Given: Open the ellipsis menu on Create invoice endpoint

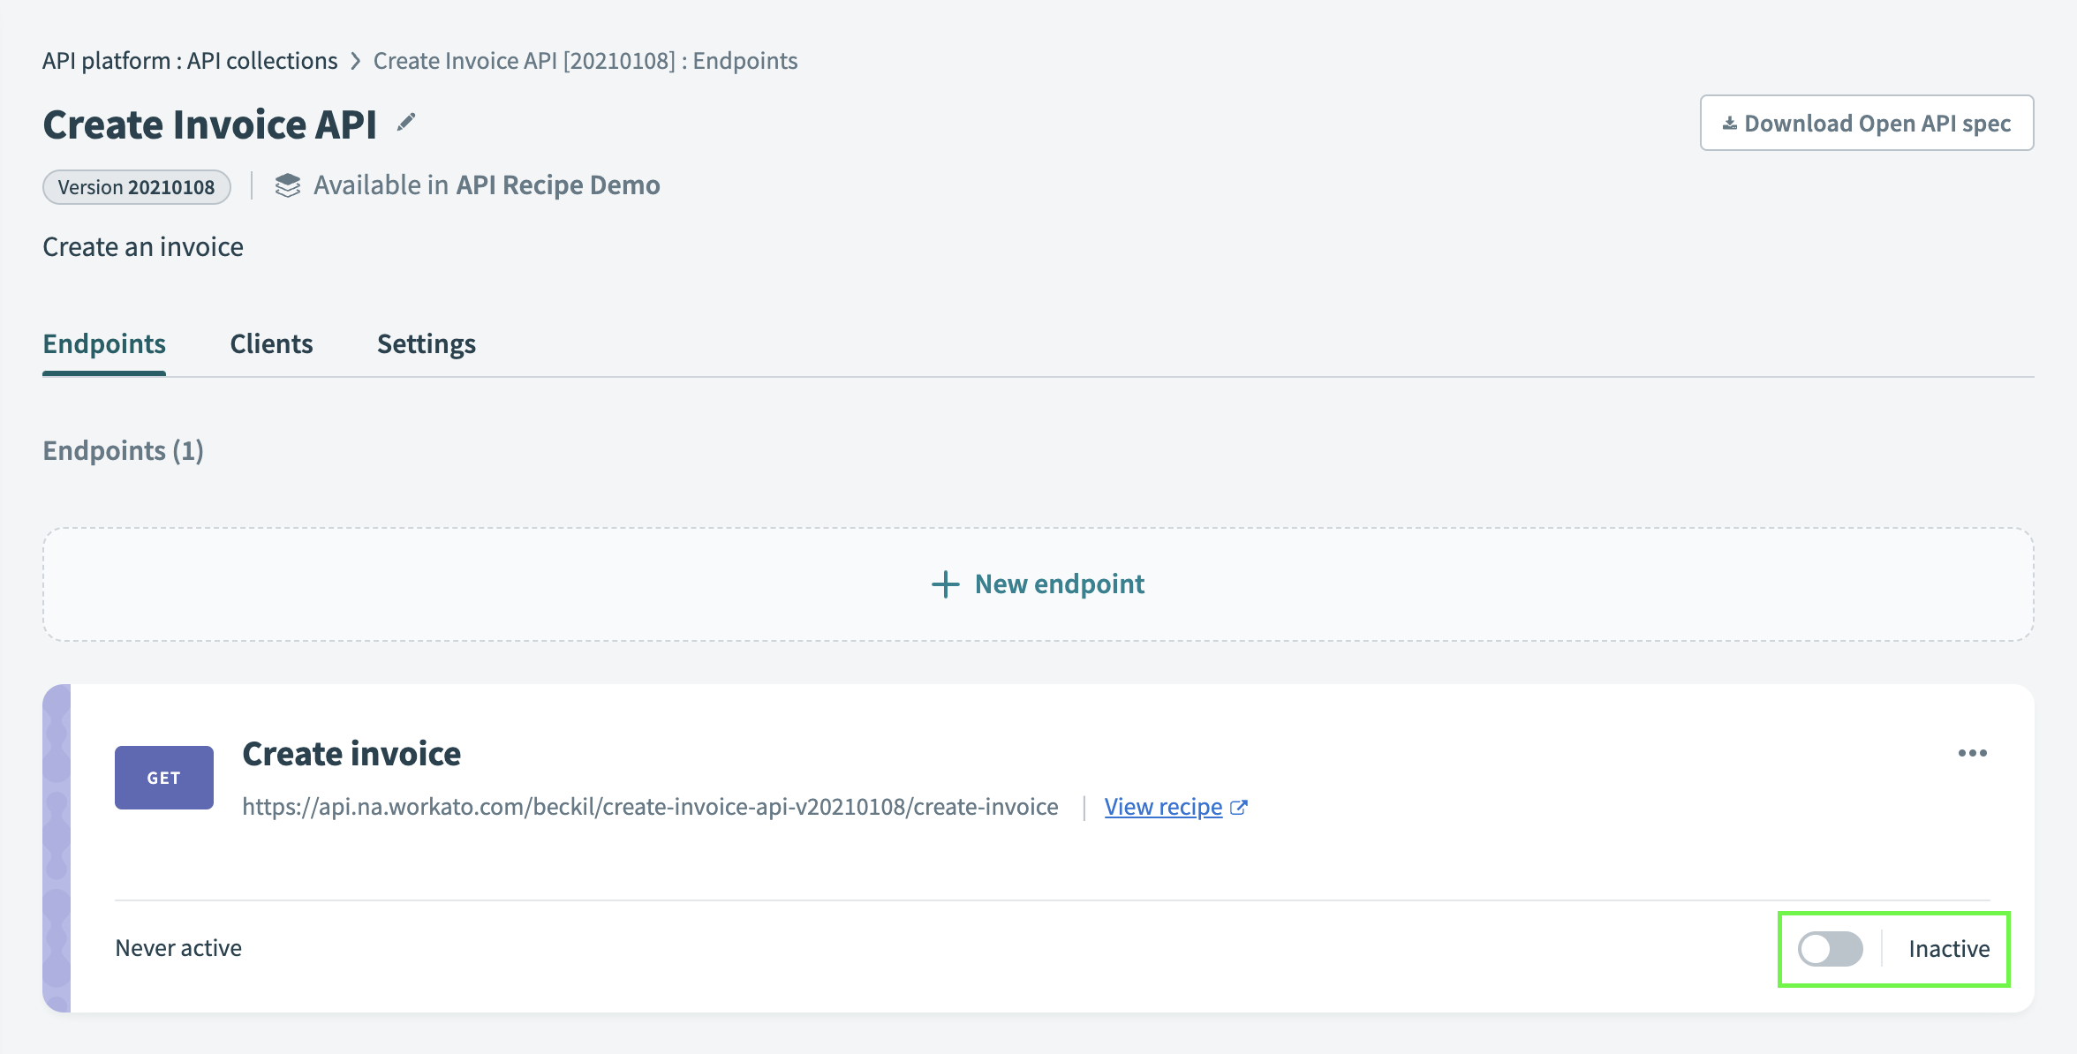Looking at the screenshot, I should coord(1974,753).
